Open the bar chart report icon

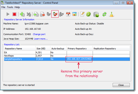75,14
